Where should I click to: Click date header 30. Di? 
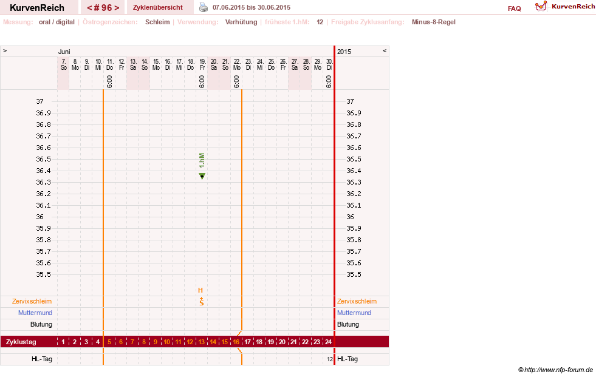click(329, 64)
